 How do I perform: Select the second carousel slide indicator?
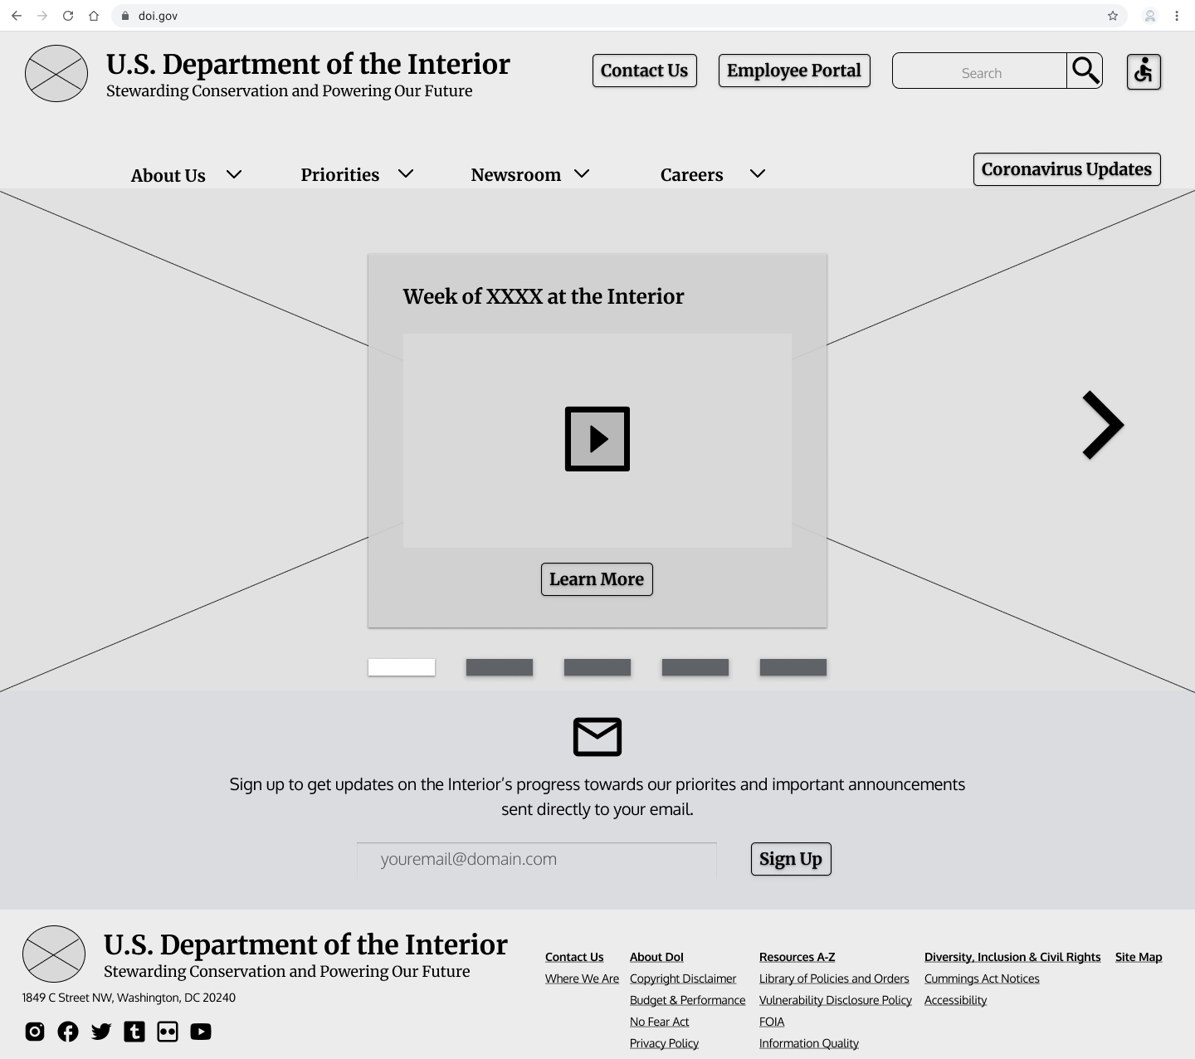500,667
